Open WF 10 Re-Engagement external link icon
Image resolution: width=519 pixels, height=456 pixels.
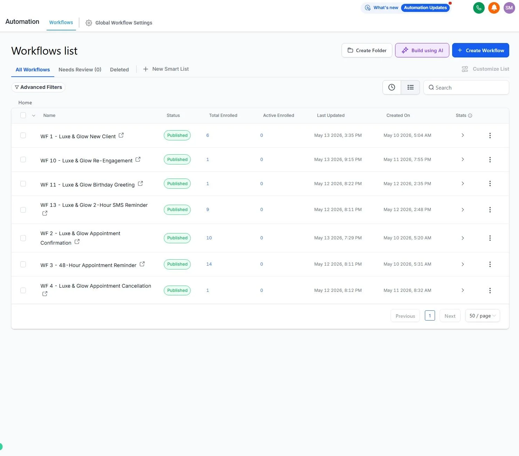tap(138, 159)
